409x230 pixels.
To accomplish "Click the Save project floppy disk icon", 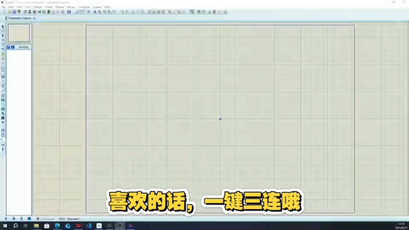I will [14, 12].
